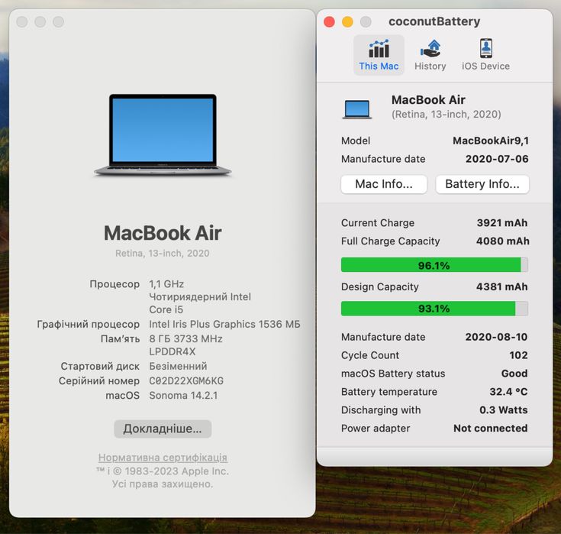Click the This Mac bar chart icon

[379, 49]
